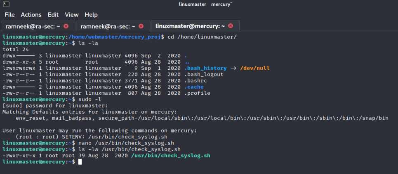Click the orange /dev/null symlink target

(254, 68)
